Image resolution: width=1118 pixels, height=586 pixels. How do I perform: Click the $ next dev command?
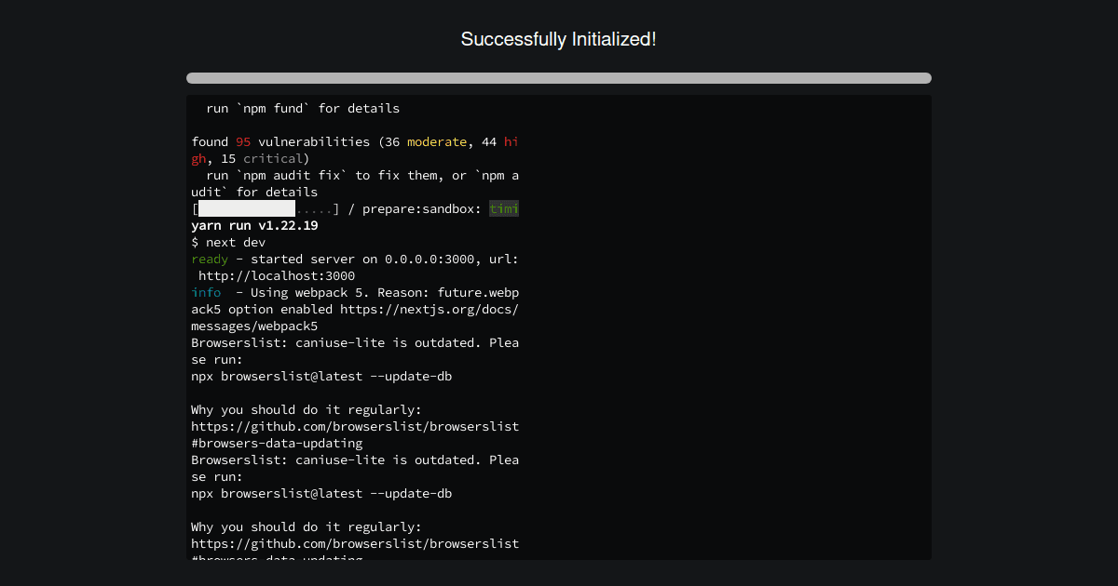pos(227,242)
